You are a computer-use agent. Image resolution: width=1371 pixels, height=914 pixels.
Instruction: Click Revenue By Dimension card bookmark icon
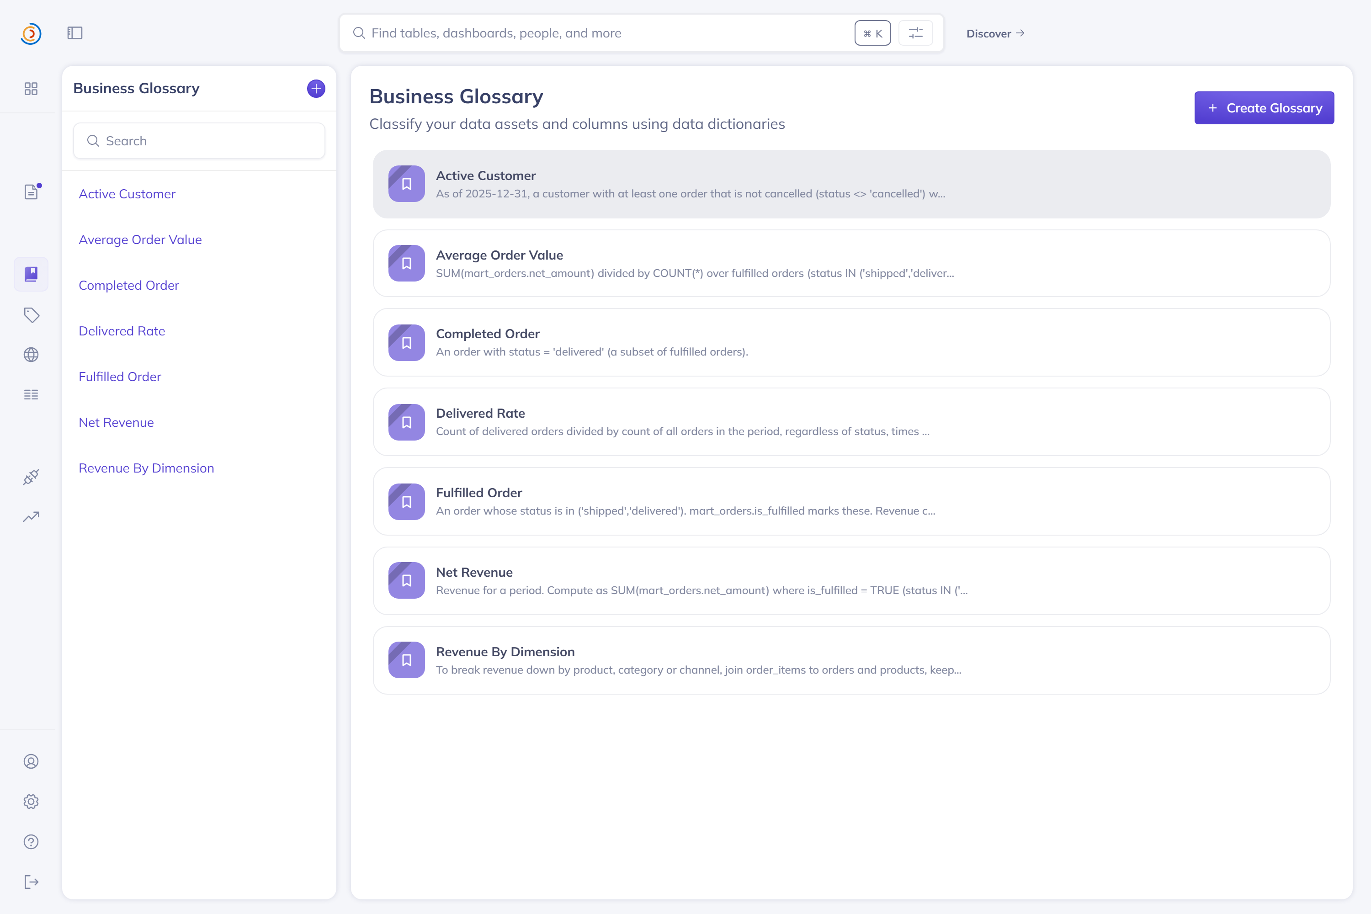(406, 660)
